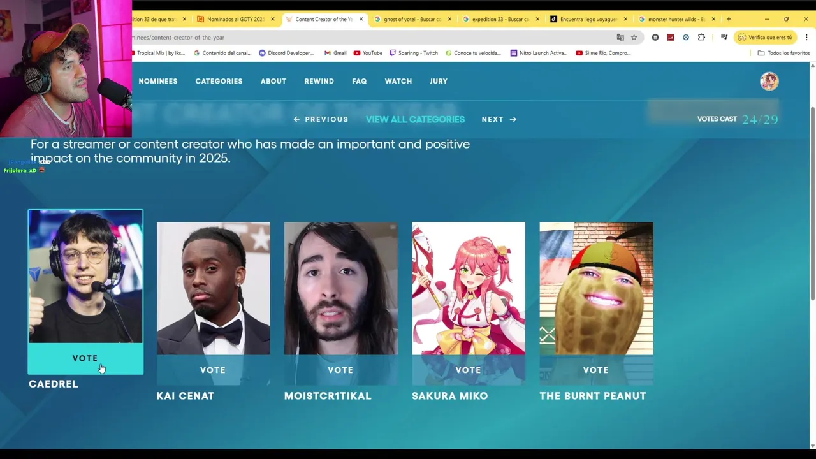Open Si me Rio, Compro bookmark
This screenshot has width=816, height=459.
click(603, 53)
